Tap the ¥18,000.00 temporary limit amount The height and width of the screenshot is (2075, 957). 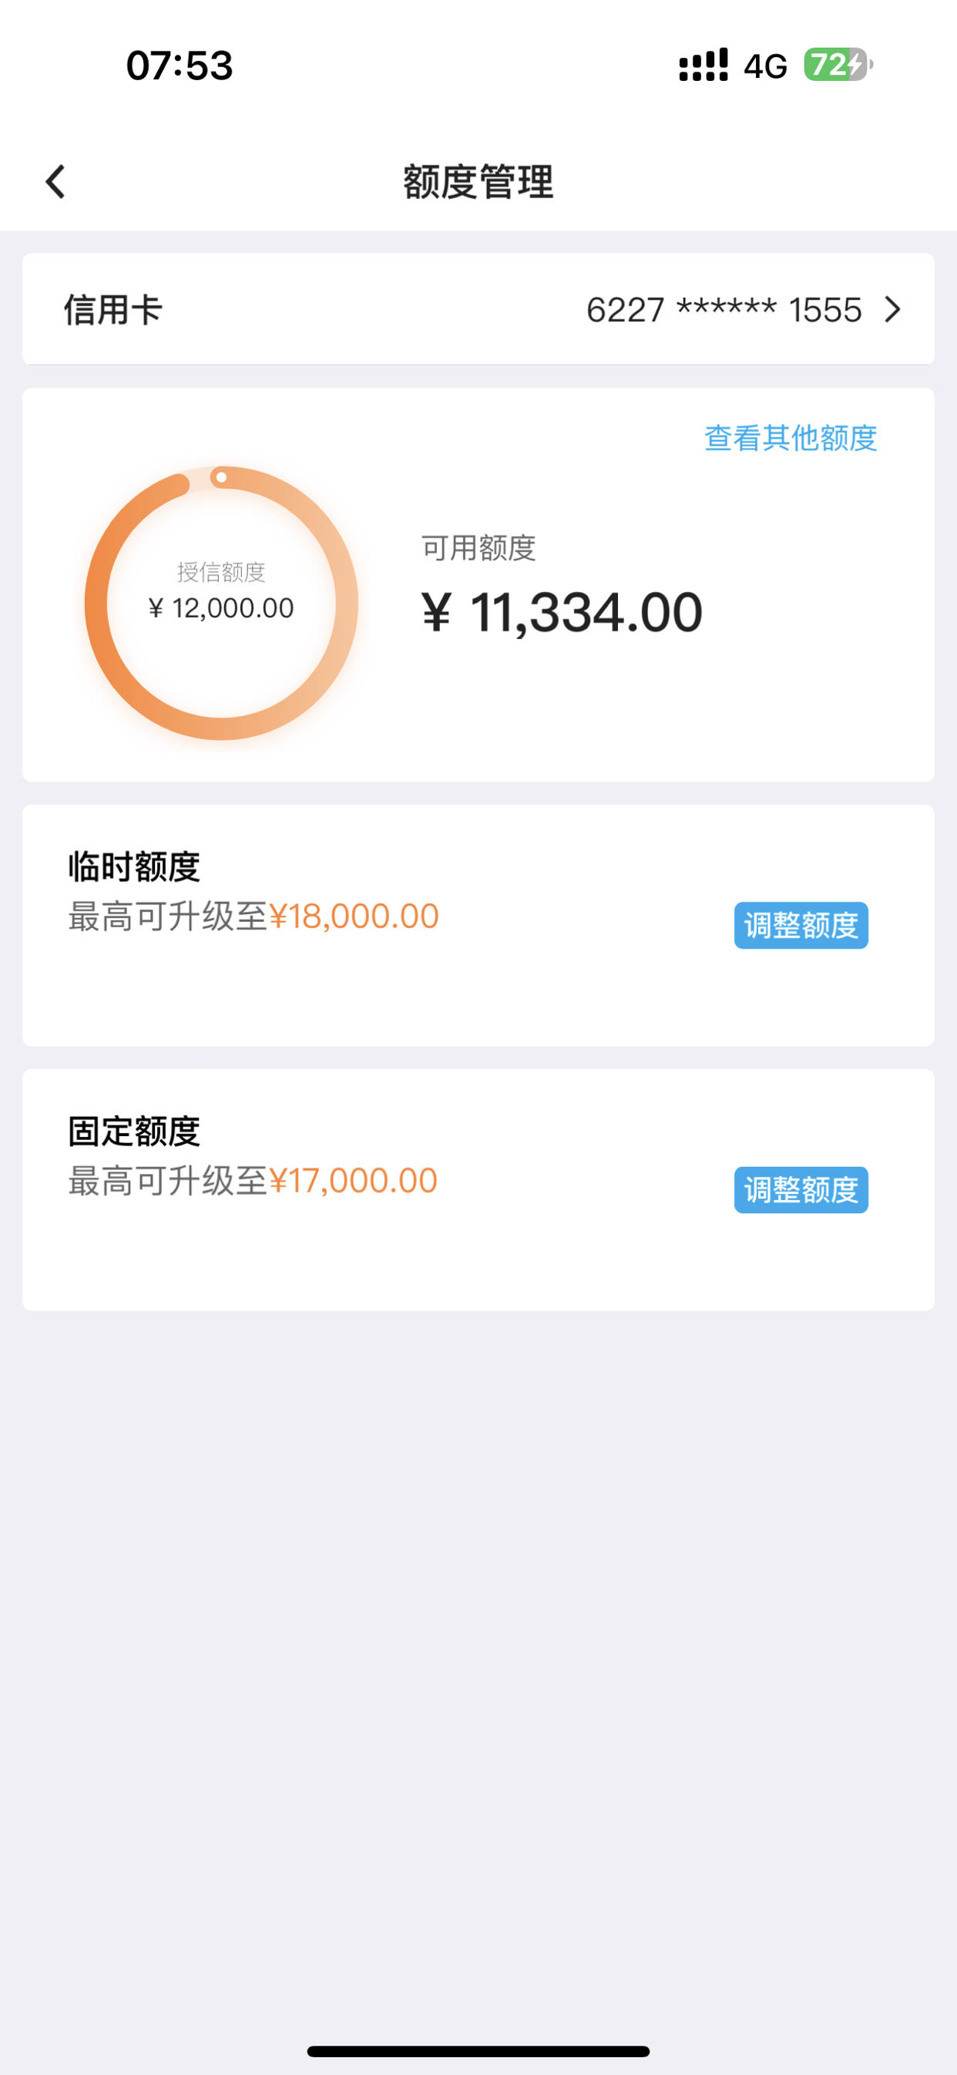click(354, 916)
